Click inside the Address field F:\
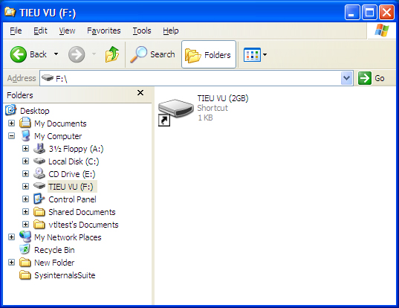The width and height of the screenshot is (399, 308). click(x=196, y=78)
